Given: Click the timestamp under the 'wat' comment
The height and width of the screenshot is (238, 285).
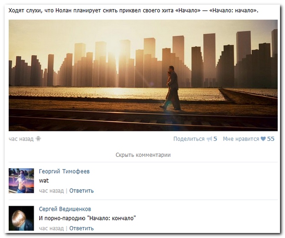Looking at the screenshot, I should click(51, 191).
